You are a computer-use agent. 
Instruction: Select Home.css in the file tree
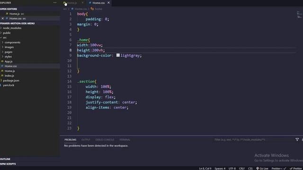[10, 66]
